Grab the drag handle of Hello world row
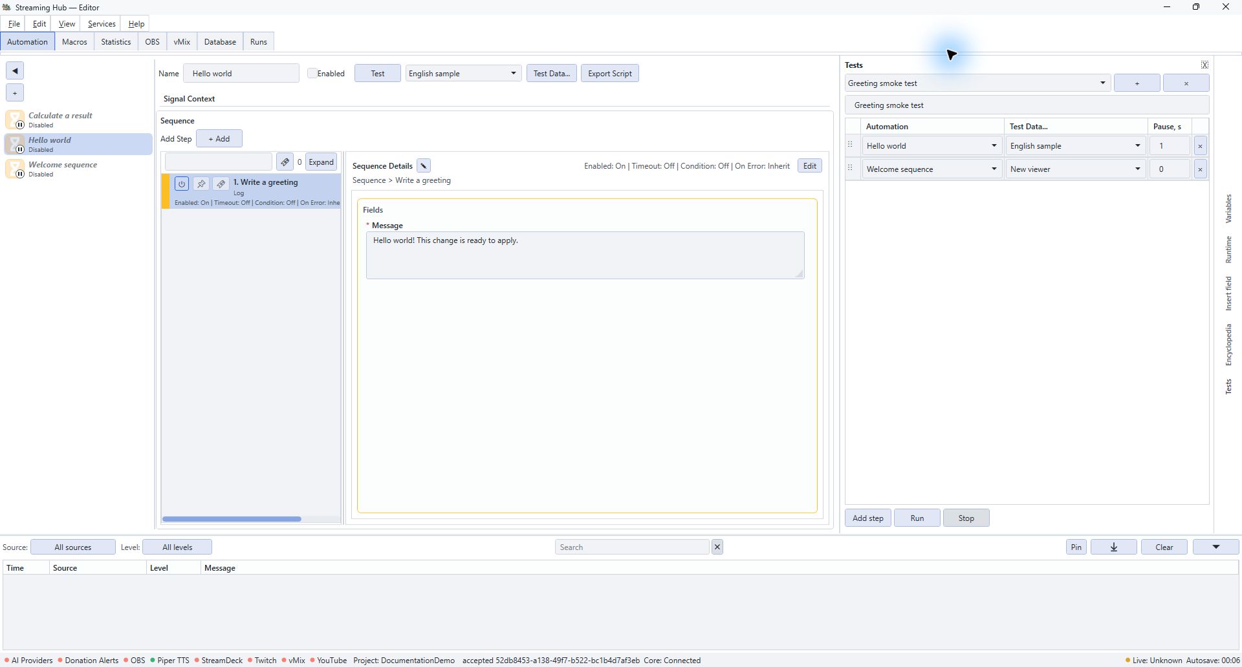The width and height of the screenshot is (1242, 667). pos(851,145)
